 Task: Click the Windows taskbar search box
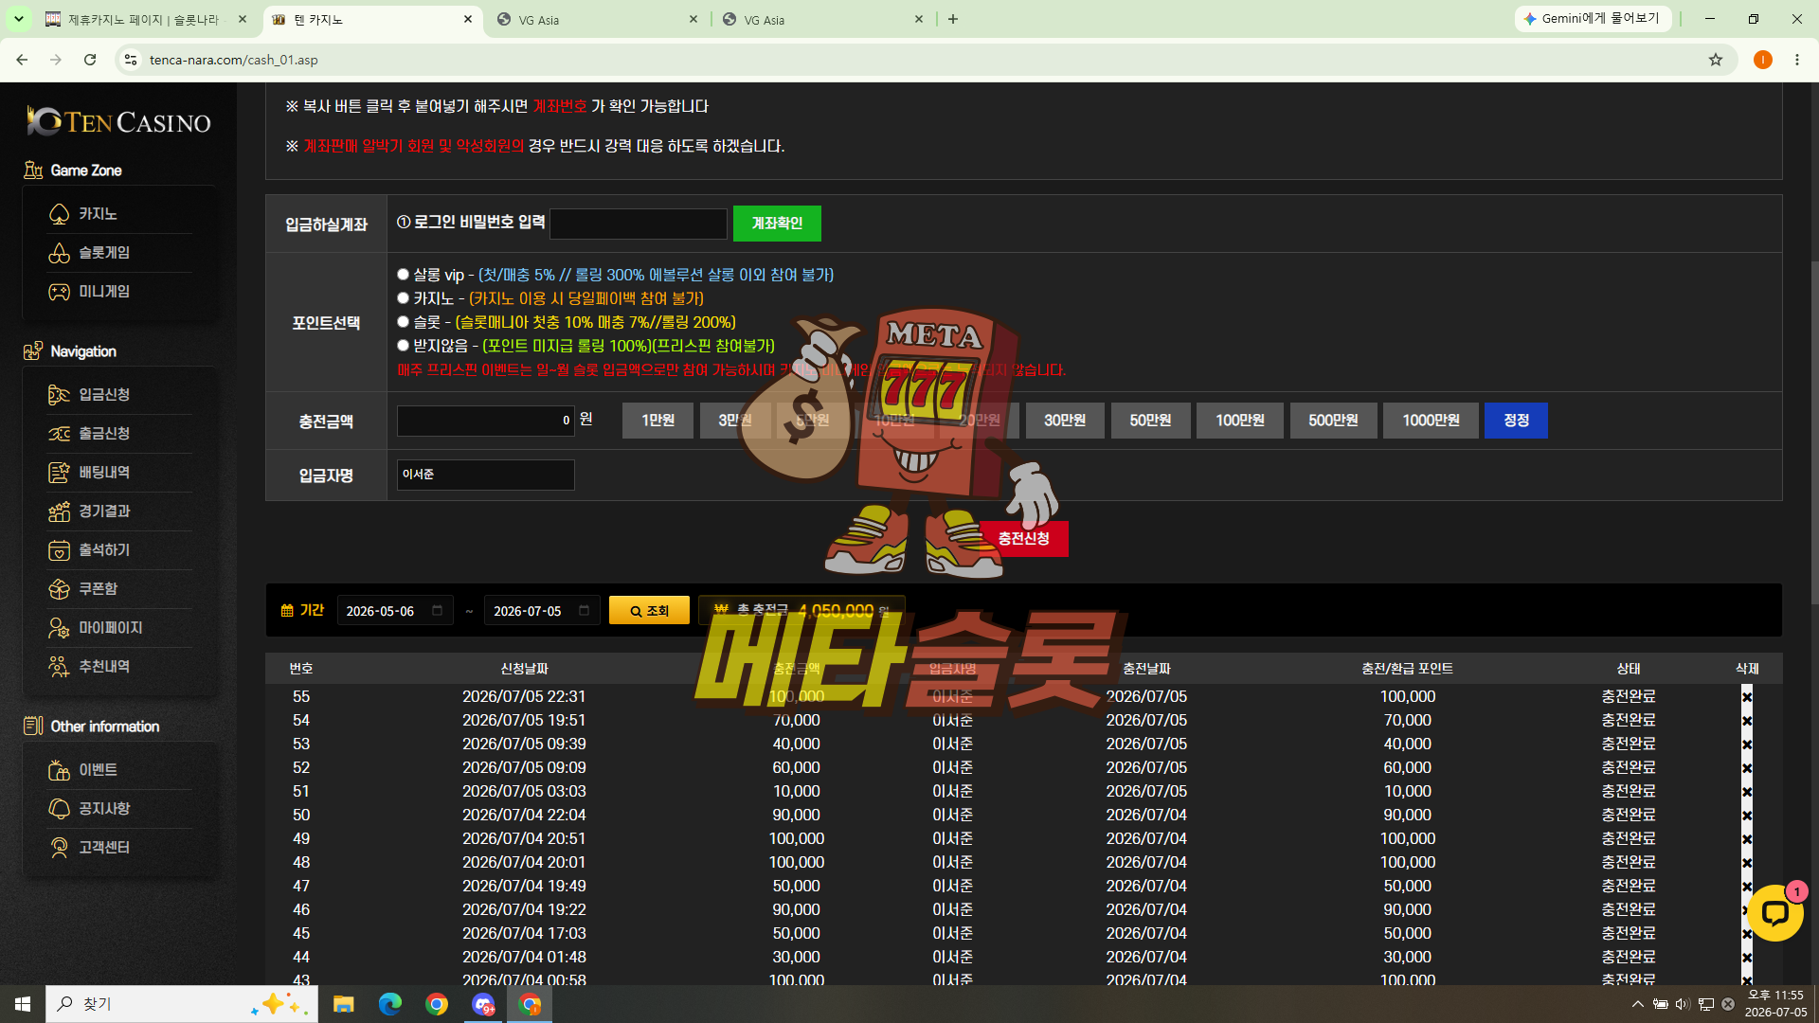click(x=182, y=1004)
